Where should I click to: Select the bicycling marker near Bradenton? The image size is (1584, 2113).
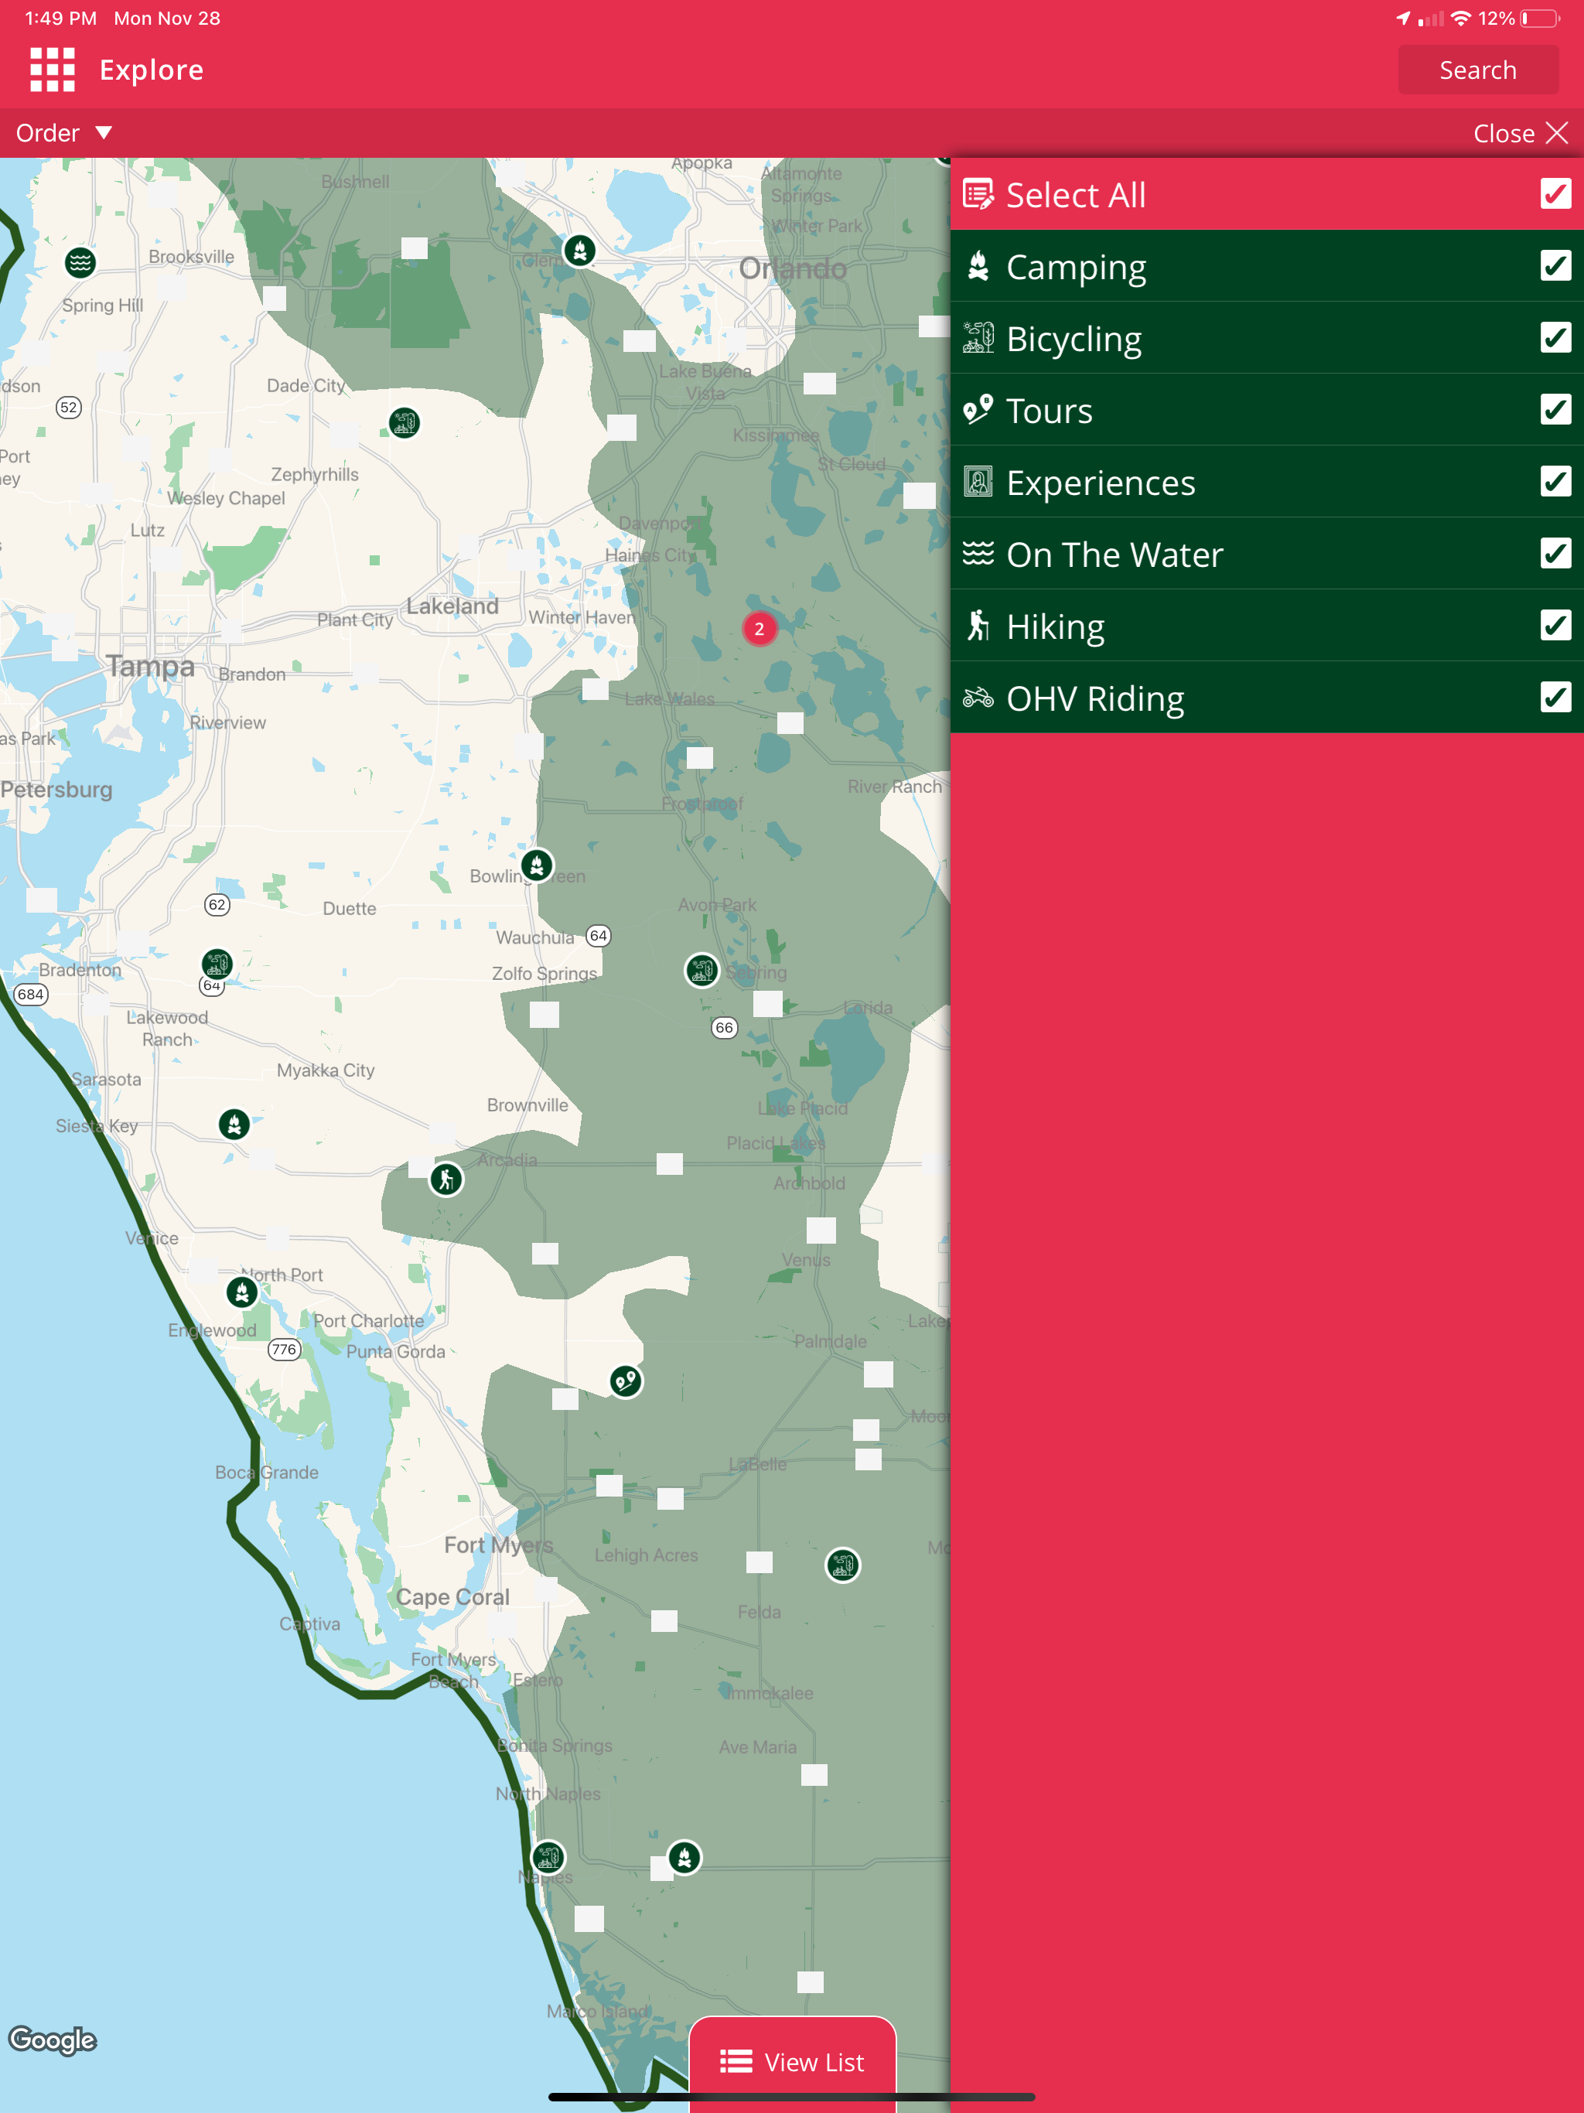coord(217,964)
